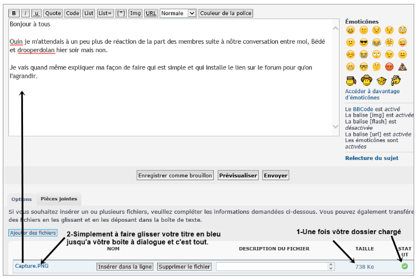Insert the cowboy hat smiley
The height and width of the screenshot is (279, 417).
tap(366, 80)
